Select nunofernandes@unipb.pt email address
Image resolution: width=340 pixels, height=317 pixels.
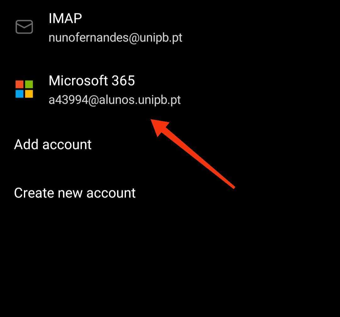point(115,38)
